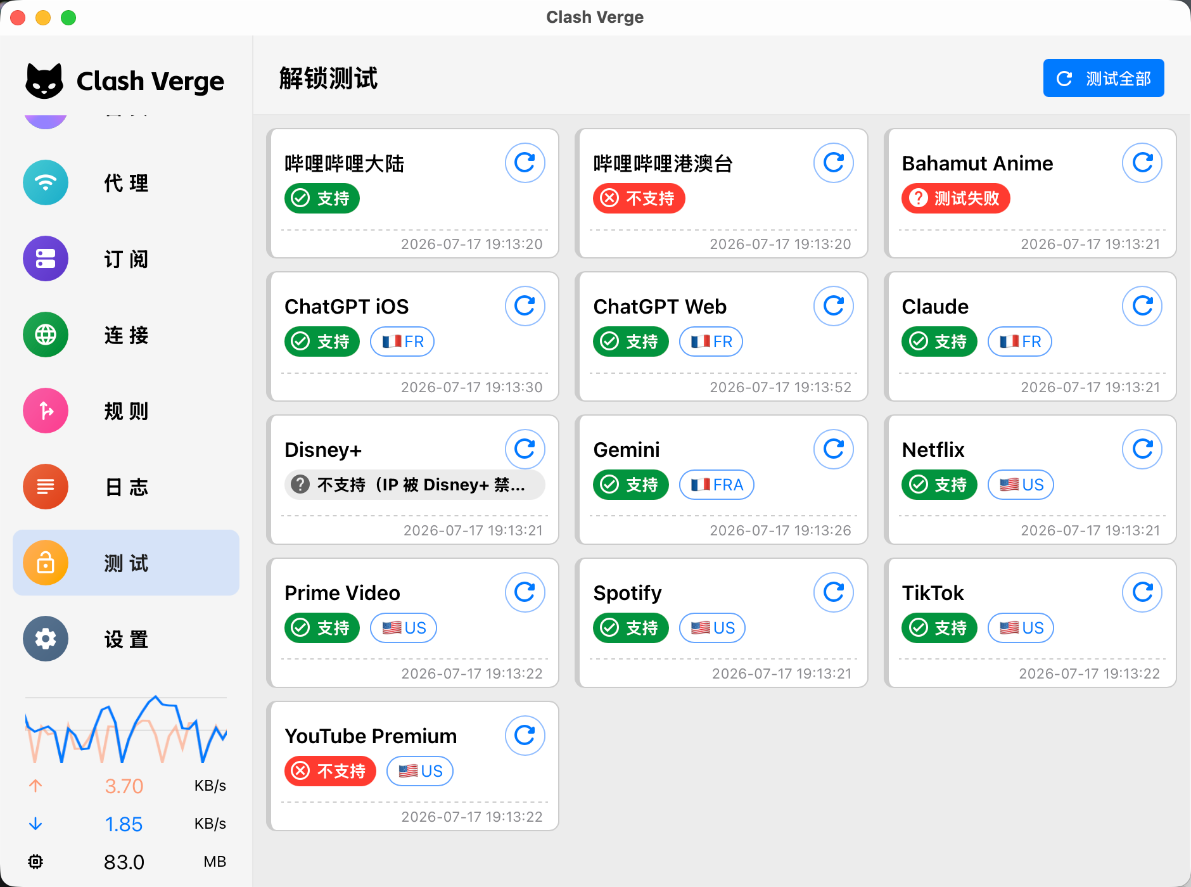Retest Prime Video availability

[x=525, y=592]
